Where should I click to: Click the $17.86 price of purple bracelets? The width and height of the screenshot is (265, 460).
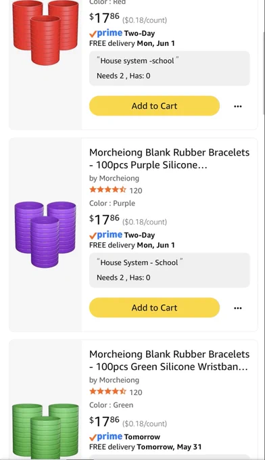[104, 219]
